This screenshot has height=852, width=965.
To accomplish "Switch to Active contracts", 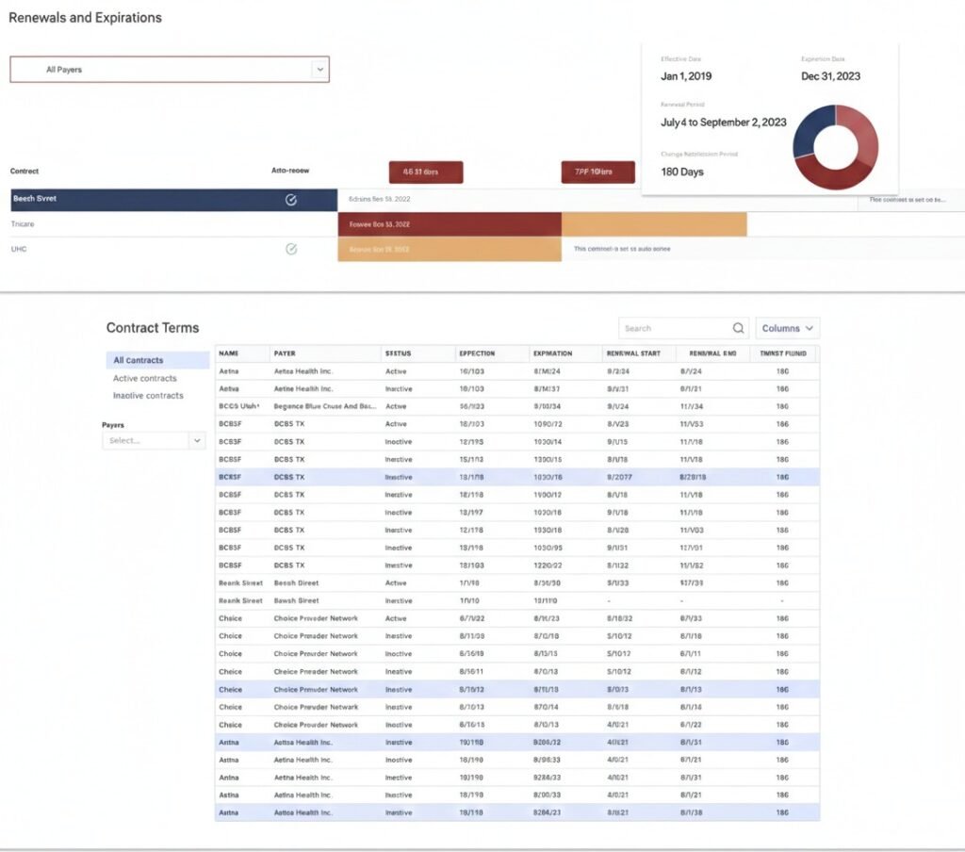I will pyautogui.click(x=145, y=378).
